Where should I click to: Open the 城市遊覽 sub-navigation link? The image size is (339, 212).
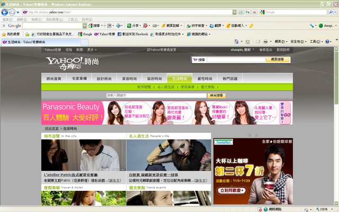(144, 87)
